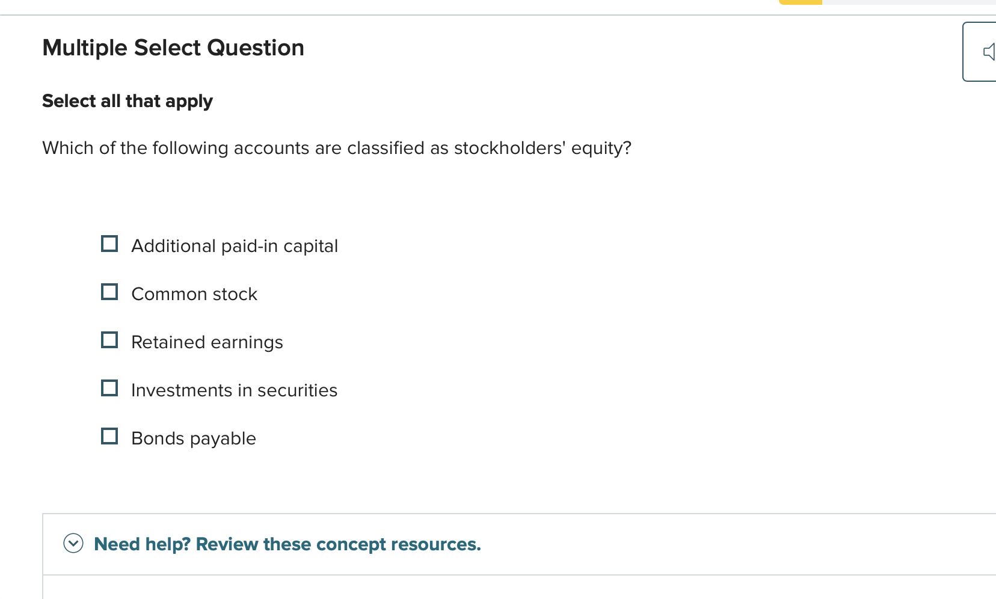Click the Need help? Review these concept resources link
This screenshot has height=599, width=996.
tap(287, 544)
